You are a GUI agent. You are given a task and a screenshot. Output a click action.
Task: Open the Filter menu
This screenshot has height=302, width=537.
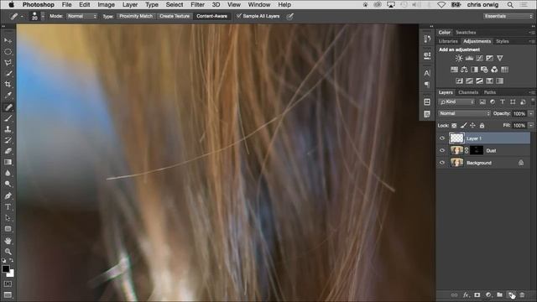(197, 4)
